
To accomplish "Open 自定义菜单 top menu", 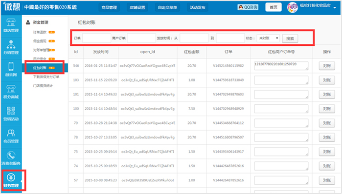I will coord(167,7).
